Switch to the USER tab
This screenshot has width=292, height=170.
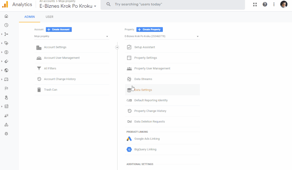click(49, 17)
